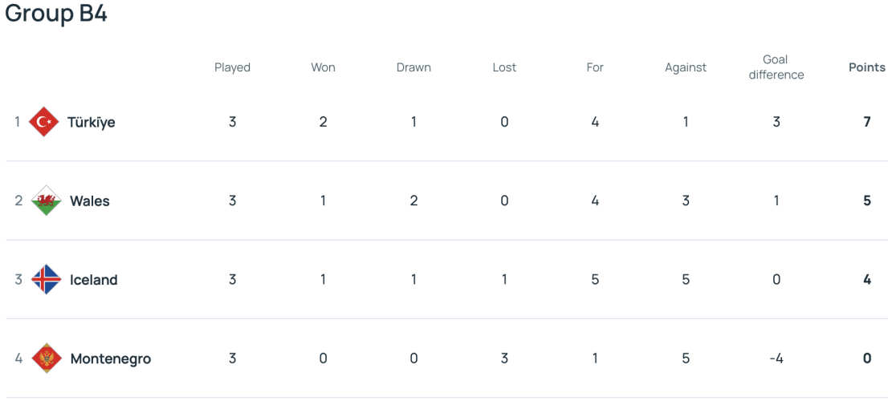Click the Iceland flag icon
888x401 pixels.
coord(47,279)
